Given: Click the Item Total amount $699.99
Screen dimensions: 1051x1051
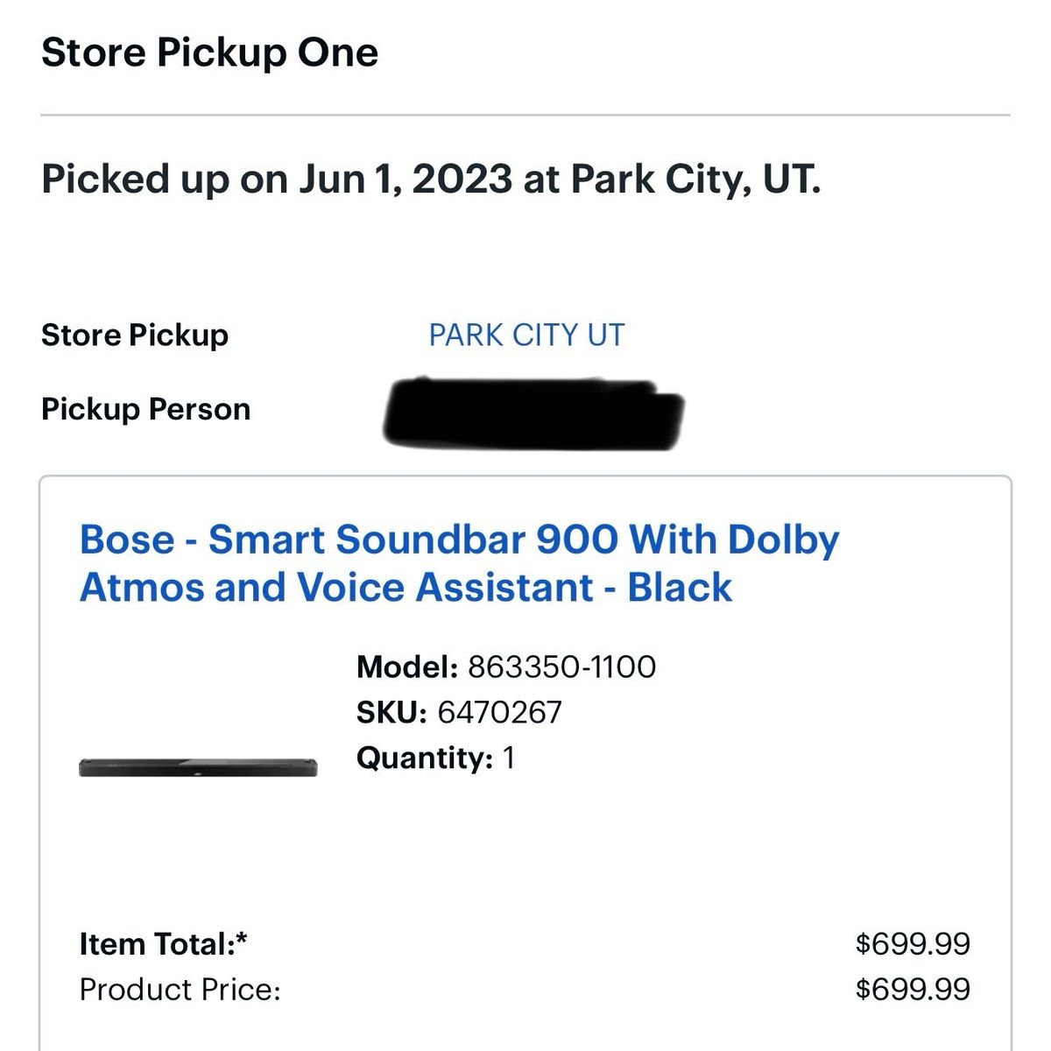Looking at the screenshot, I should pyautogui.click(x=913, y=944).
